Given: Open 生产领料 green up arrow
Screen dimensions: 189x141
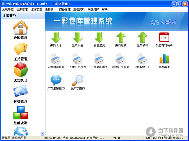Looking at the screenshot, I should pos(142,37).
